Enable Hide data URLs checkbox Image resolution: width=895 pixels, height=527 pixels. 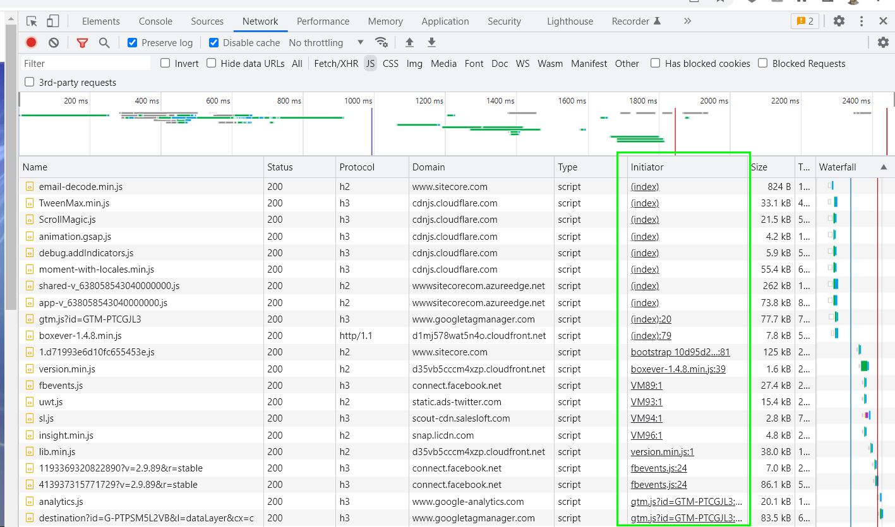click(212, 63)
